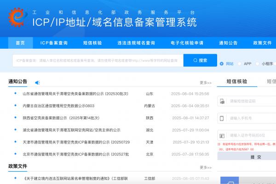Open the ICP备案查询 menu item
This screenshot has width=276, height=184.
click(54, 43)
